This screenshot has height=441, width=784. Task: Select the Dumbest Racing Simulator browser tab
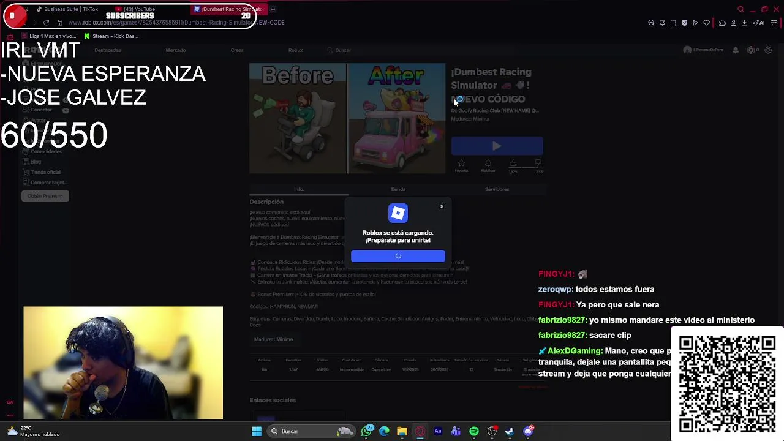pyautogui.click(x=228, y=9)
